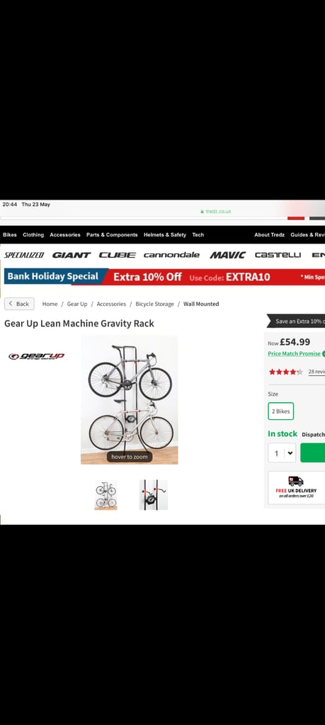Image resolution: width=325 pixels, height=725 pixels.
Task: Open the Bikes menu
Action: click(x=10, y=235)
